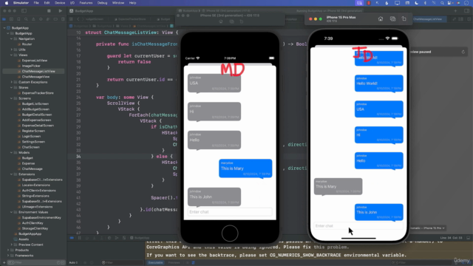Click the pause button in debug bar
The height and width of the screenshot is (266, 473).
(x=79, y=238)
